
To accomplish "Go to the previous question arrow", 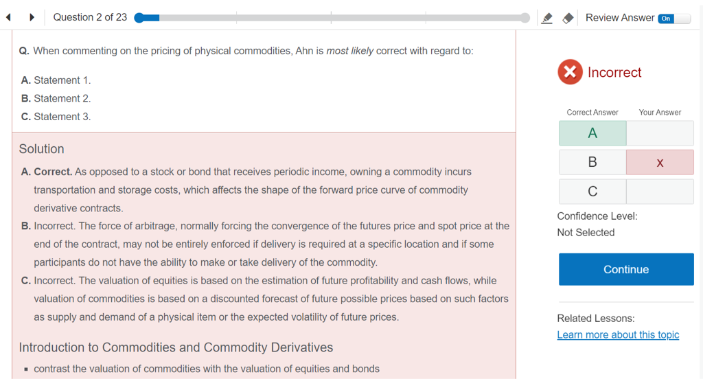I will coord(8,18).
